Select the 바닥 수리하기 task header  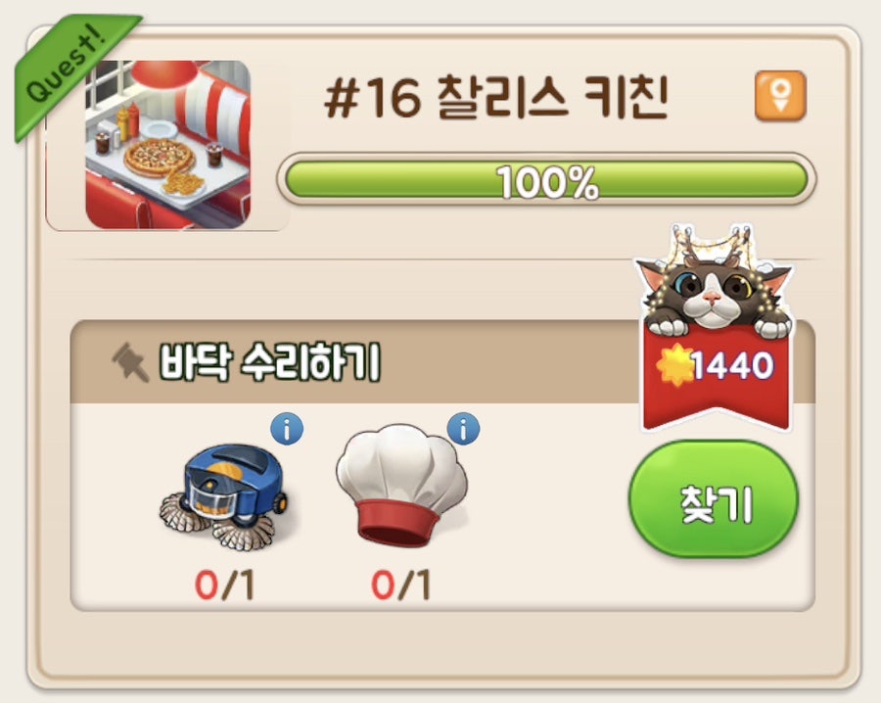coord(354,362)
